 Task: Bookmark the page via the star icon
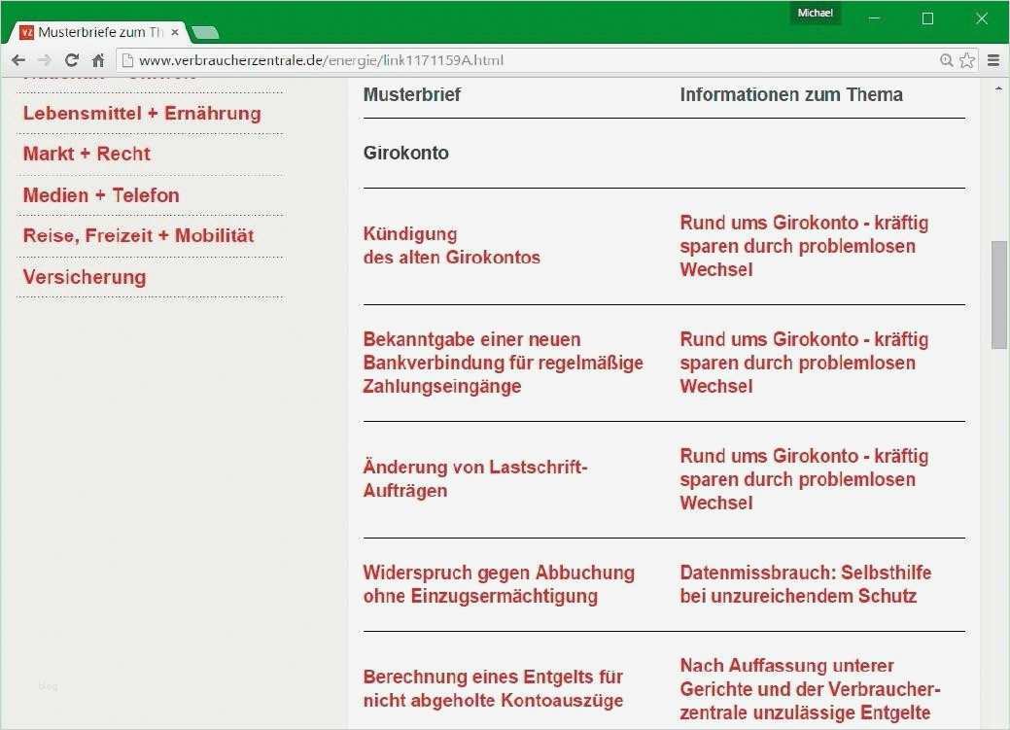(x=967, y=59)
